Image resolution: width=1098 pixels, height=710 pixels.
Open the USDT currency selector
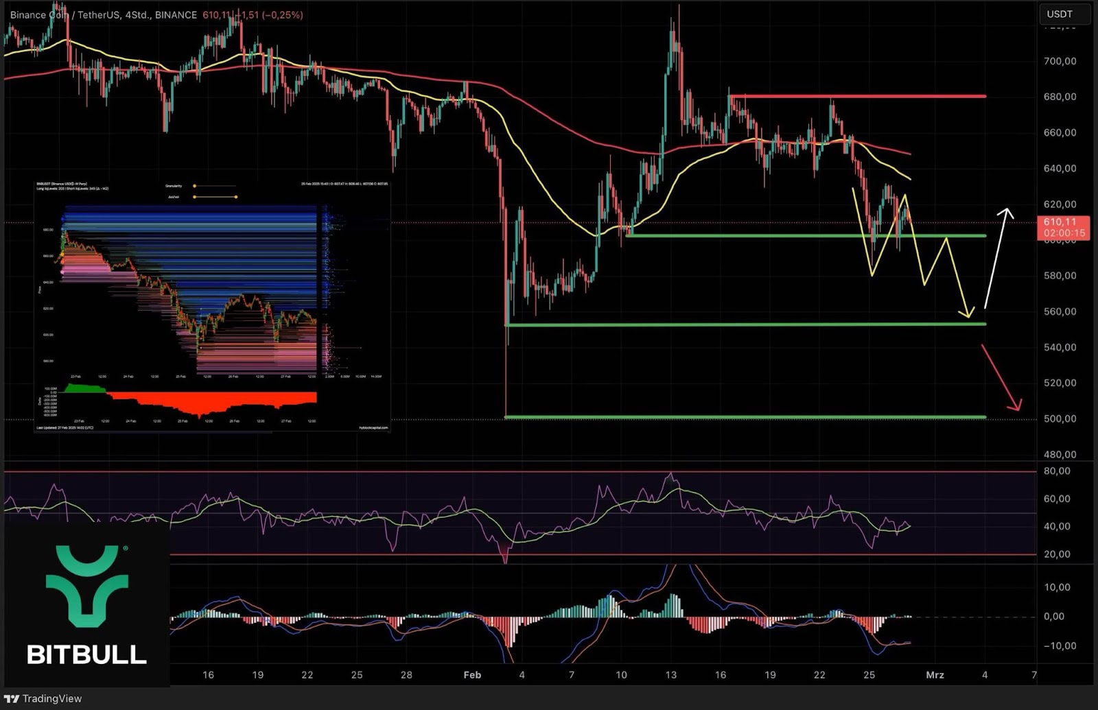pos(1064,14)
